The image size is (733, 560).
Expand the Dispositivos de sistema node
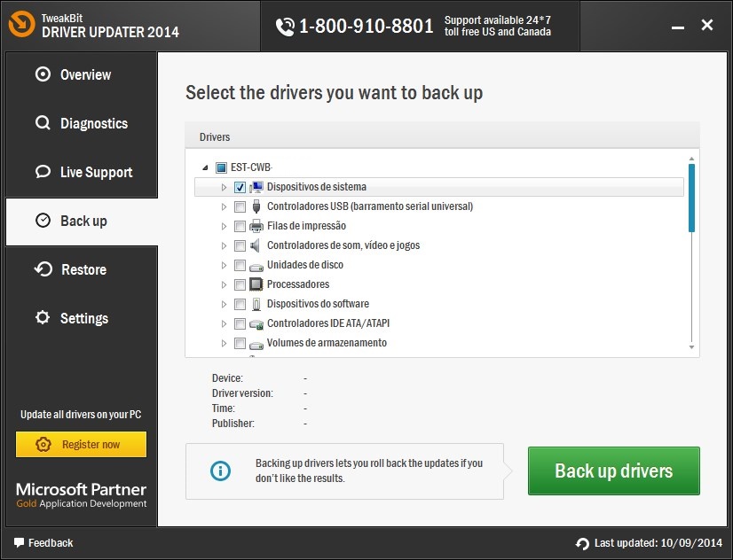(224, 187)
